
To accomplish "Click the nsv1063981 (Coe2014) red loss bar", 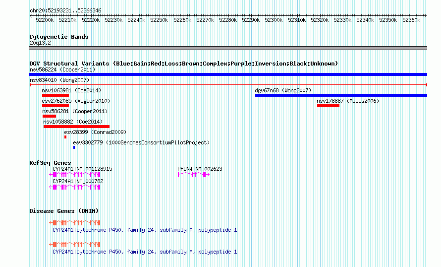I will (x=55, y=95).
